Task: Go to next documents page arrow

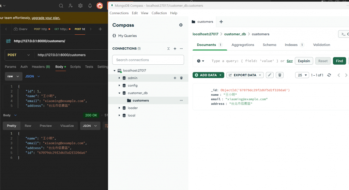Action: click(x=346, y=75)
